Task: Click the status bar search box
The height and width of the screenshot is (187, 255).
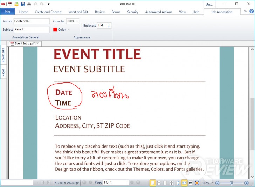Action: 17,182
